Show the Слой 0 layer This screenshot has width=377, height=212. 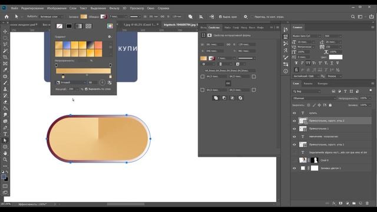[295, 160]
